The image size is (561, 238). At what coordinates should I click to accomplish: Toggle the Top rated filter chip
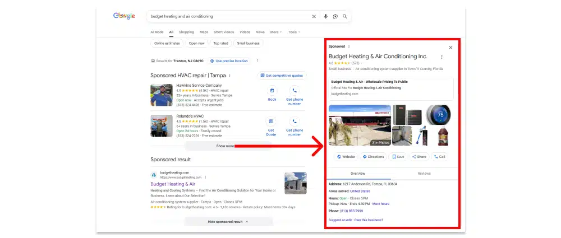[220, 43]
